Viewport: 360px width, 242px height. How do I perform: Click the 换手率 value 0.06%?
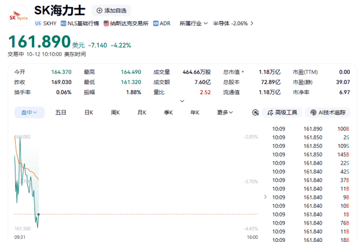point(64,92)
